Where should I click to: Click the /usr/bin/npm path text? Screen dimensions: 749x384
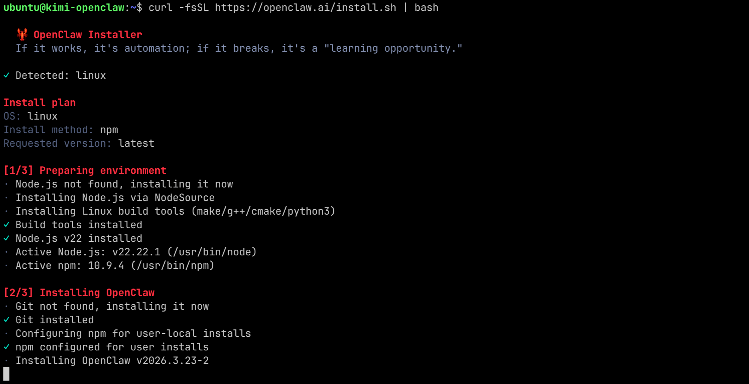click(173, 266)
